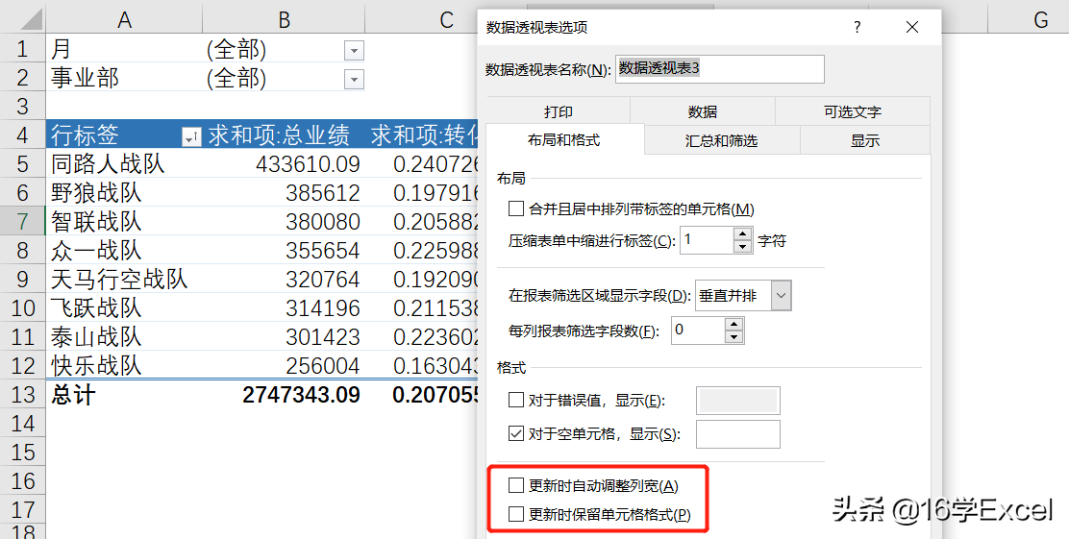Click the 快乐战队 row label
1069x539 pixels.
pyautogui.click(x=124, y=365)
